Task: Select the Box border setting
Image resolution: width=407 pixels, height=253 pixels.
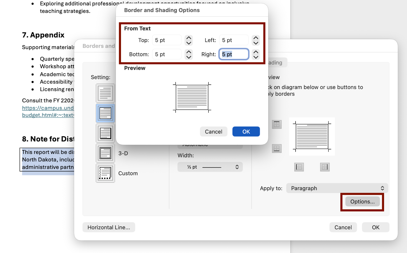Action: coord(105,113)
